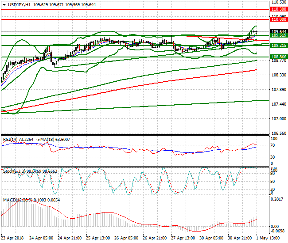Image resolution: width=288 pixels, height=243 pixels.
Task: Click the MACD scale value 0.2817
Action: coord(277,199)
